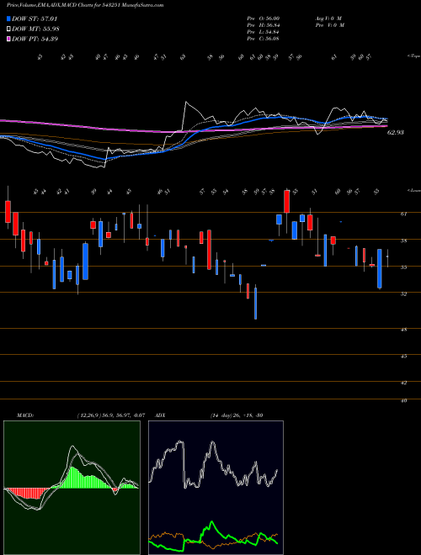This screenshot has width=421, height=555.
Task: Click the 52 price axis label
Action: (x=403, y=293)
